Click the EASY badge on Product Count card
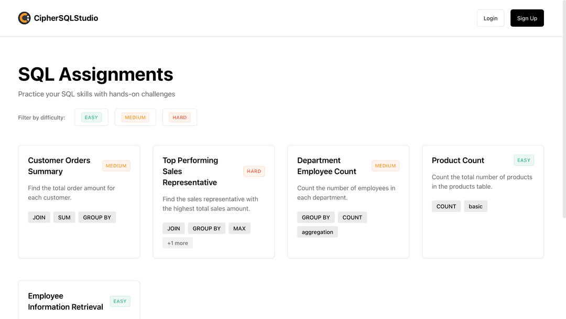The image size is (566, 319). tap(524, 160)
